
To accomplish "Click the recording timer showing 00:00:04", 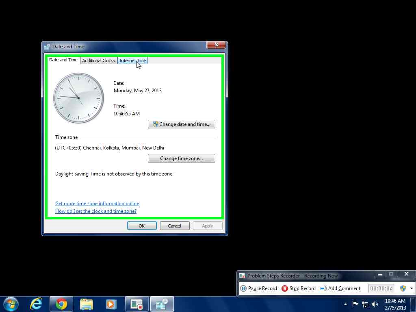I will pos(381,288).
